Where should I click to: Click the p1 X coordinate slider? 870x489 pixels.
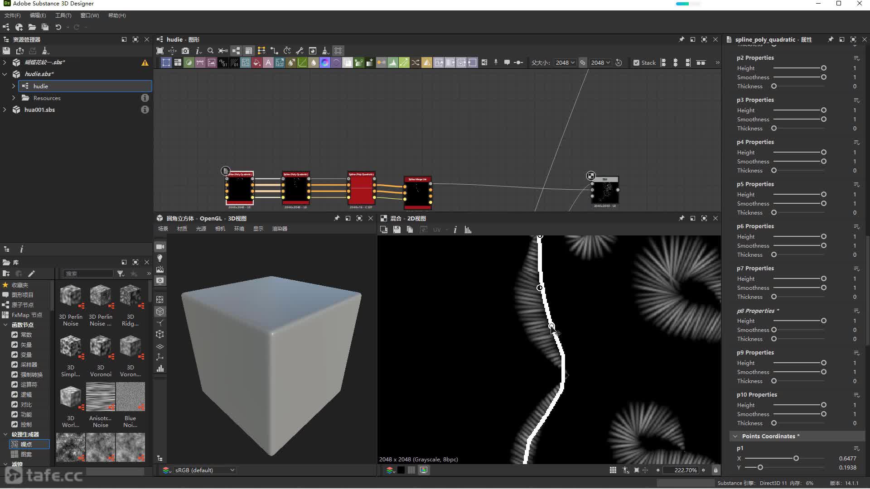pos(796,459)
